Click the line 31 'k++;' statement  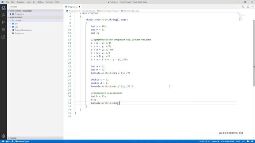[94, 100]
